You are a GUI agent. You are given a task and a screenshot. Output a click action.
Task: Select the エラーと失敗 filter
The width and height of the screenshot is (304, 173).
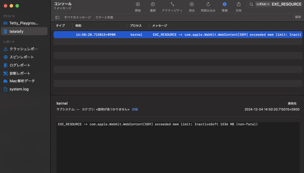(104, 17)
